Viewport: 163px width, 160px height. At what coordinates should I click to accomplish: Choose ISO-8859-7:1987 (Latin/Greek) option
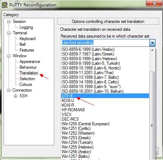click(x=105, y=54)
